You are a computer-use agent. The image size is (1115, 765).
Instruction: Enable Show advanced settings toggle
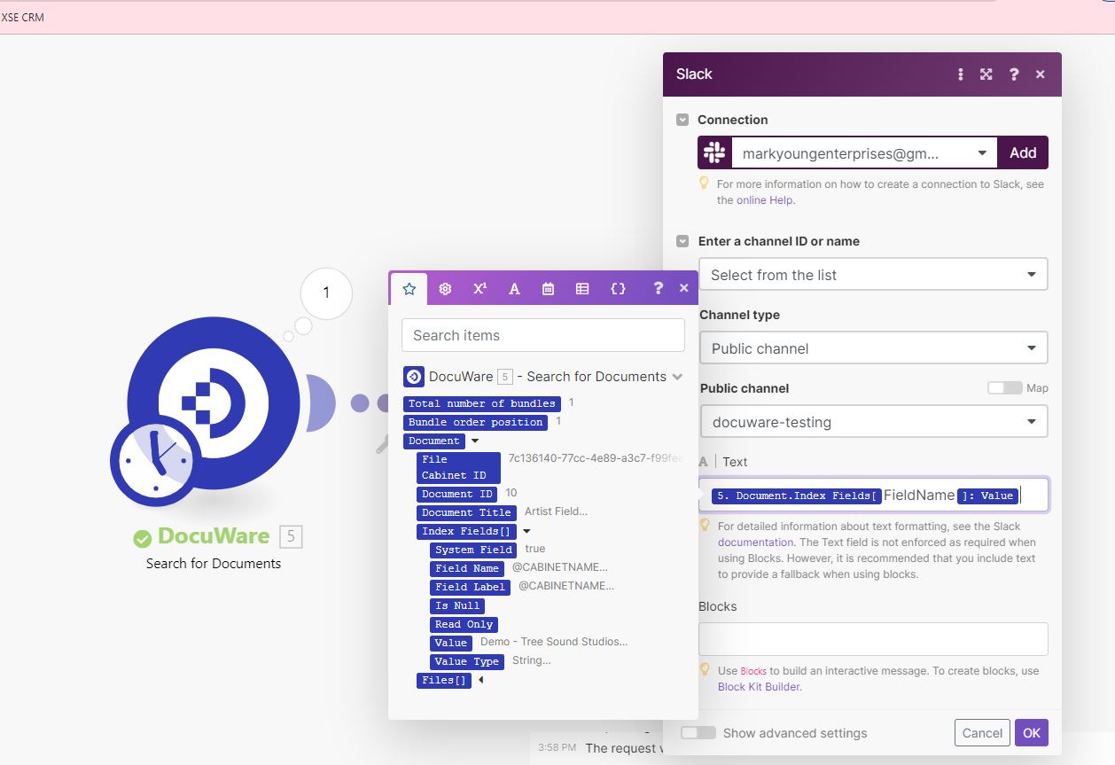698,733
